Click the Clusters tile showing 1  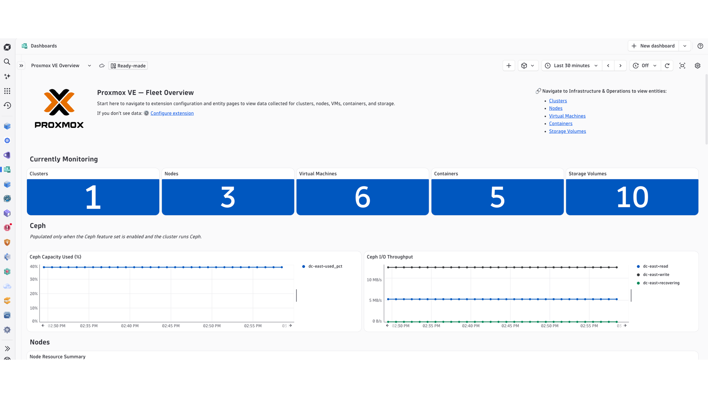(x=93, y=197)
